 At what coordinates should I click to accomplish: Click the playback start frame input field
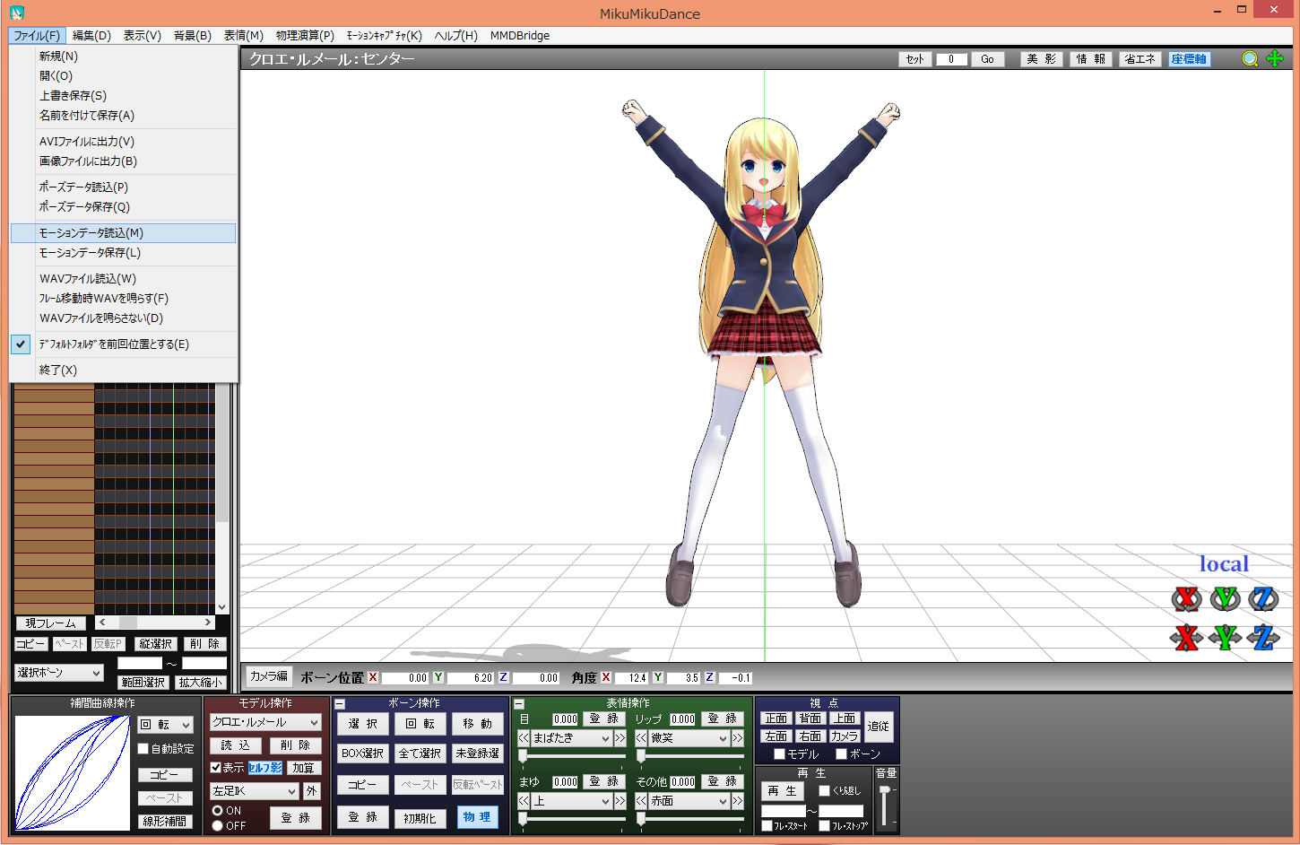point(784,811)
